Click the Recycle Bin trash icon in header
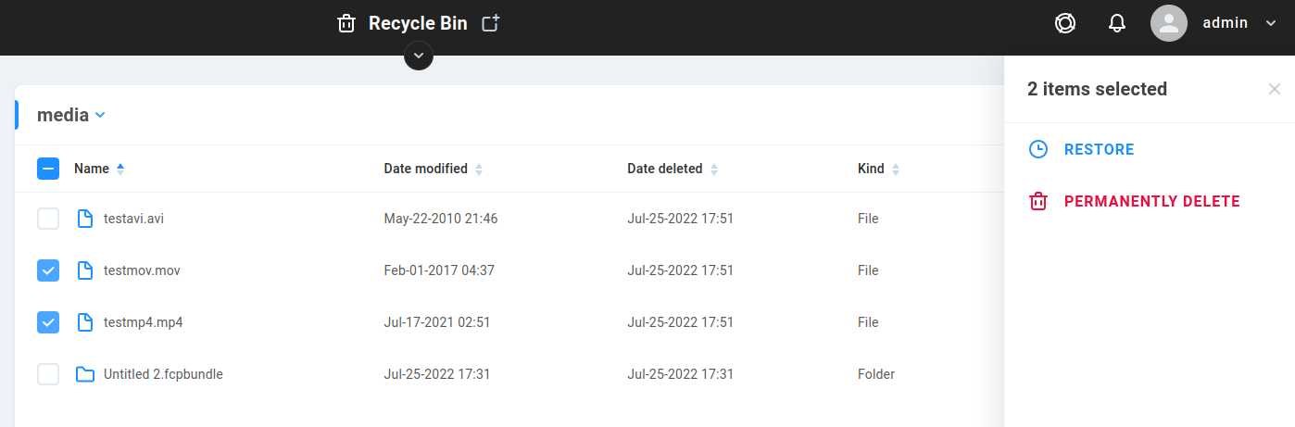This screenshot has height=427, width=1295. (346, 24)
